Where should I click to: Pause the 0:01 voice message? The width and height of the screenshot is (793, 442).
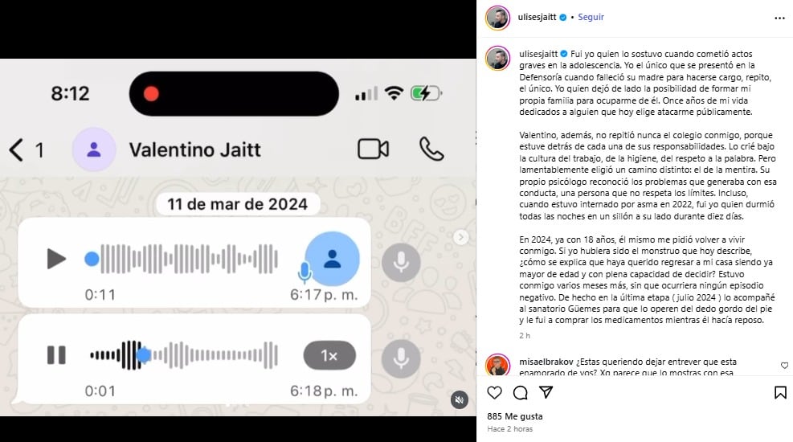pyautogui.click(x=56, y=355)
